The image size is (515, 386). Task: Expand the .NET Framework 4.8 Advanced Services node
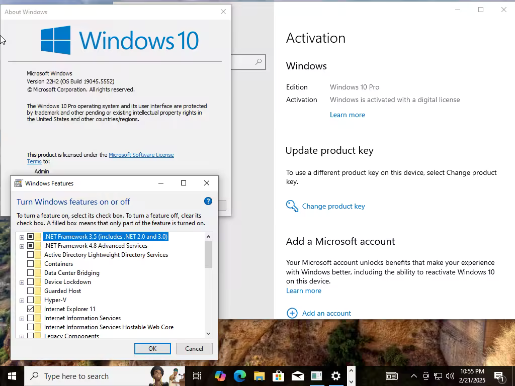point(22,246)
